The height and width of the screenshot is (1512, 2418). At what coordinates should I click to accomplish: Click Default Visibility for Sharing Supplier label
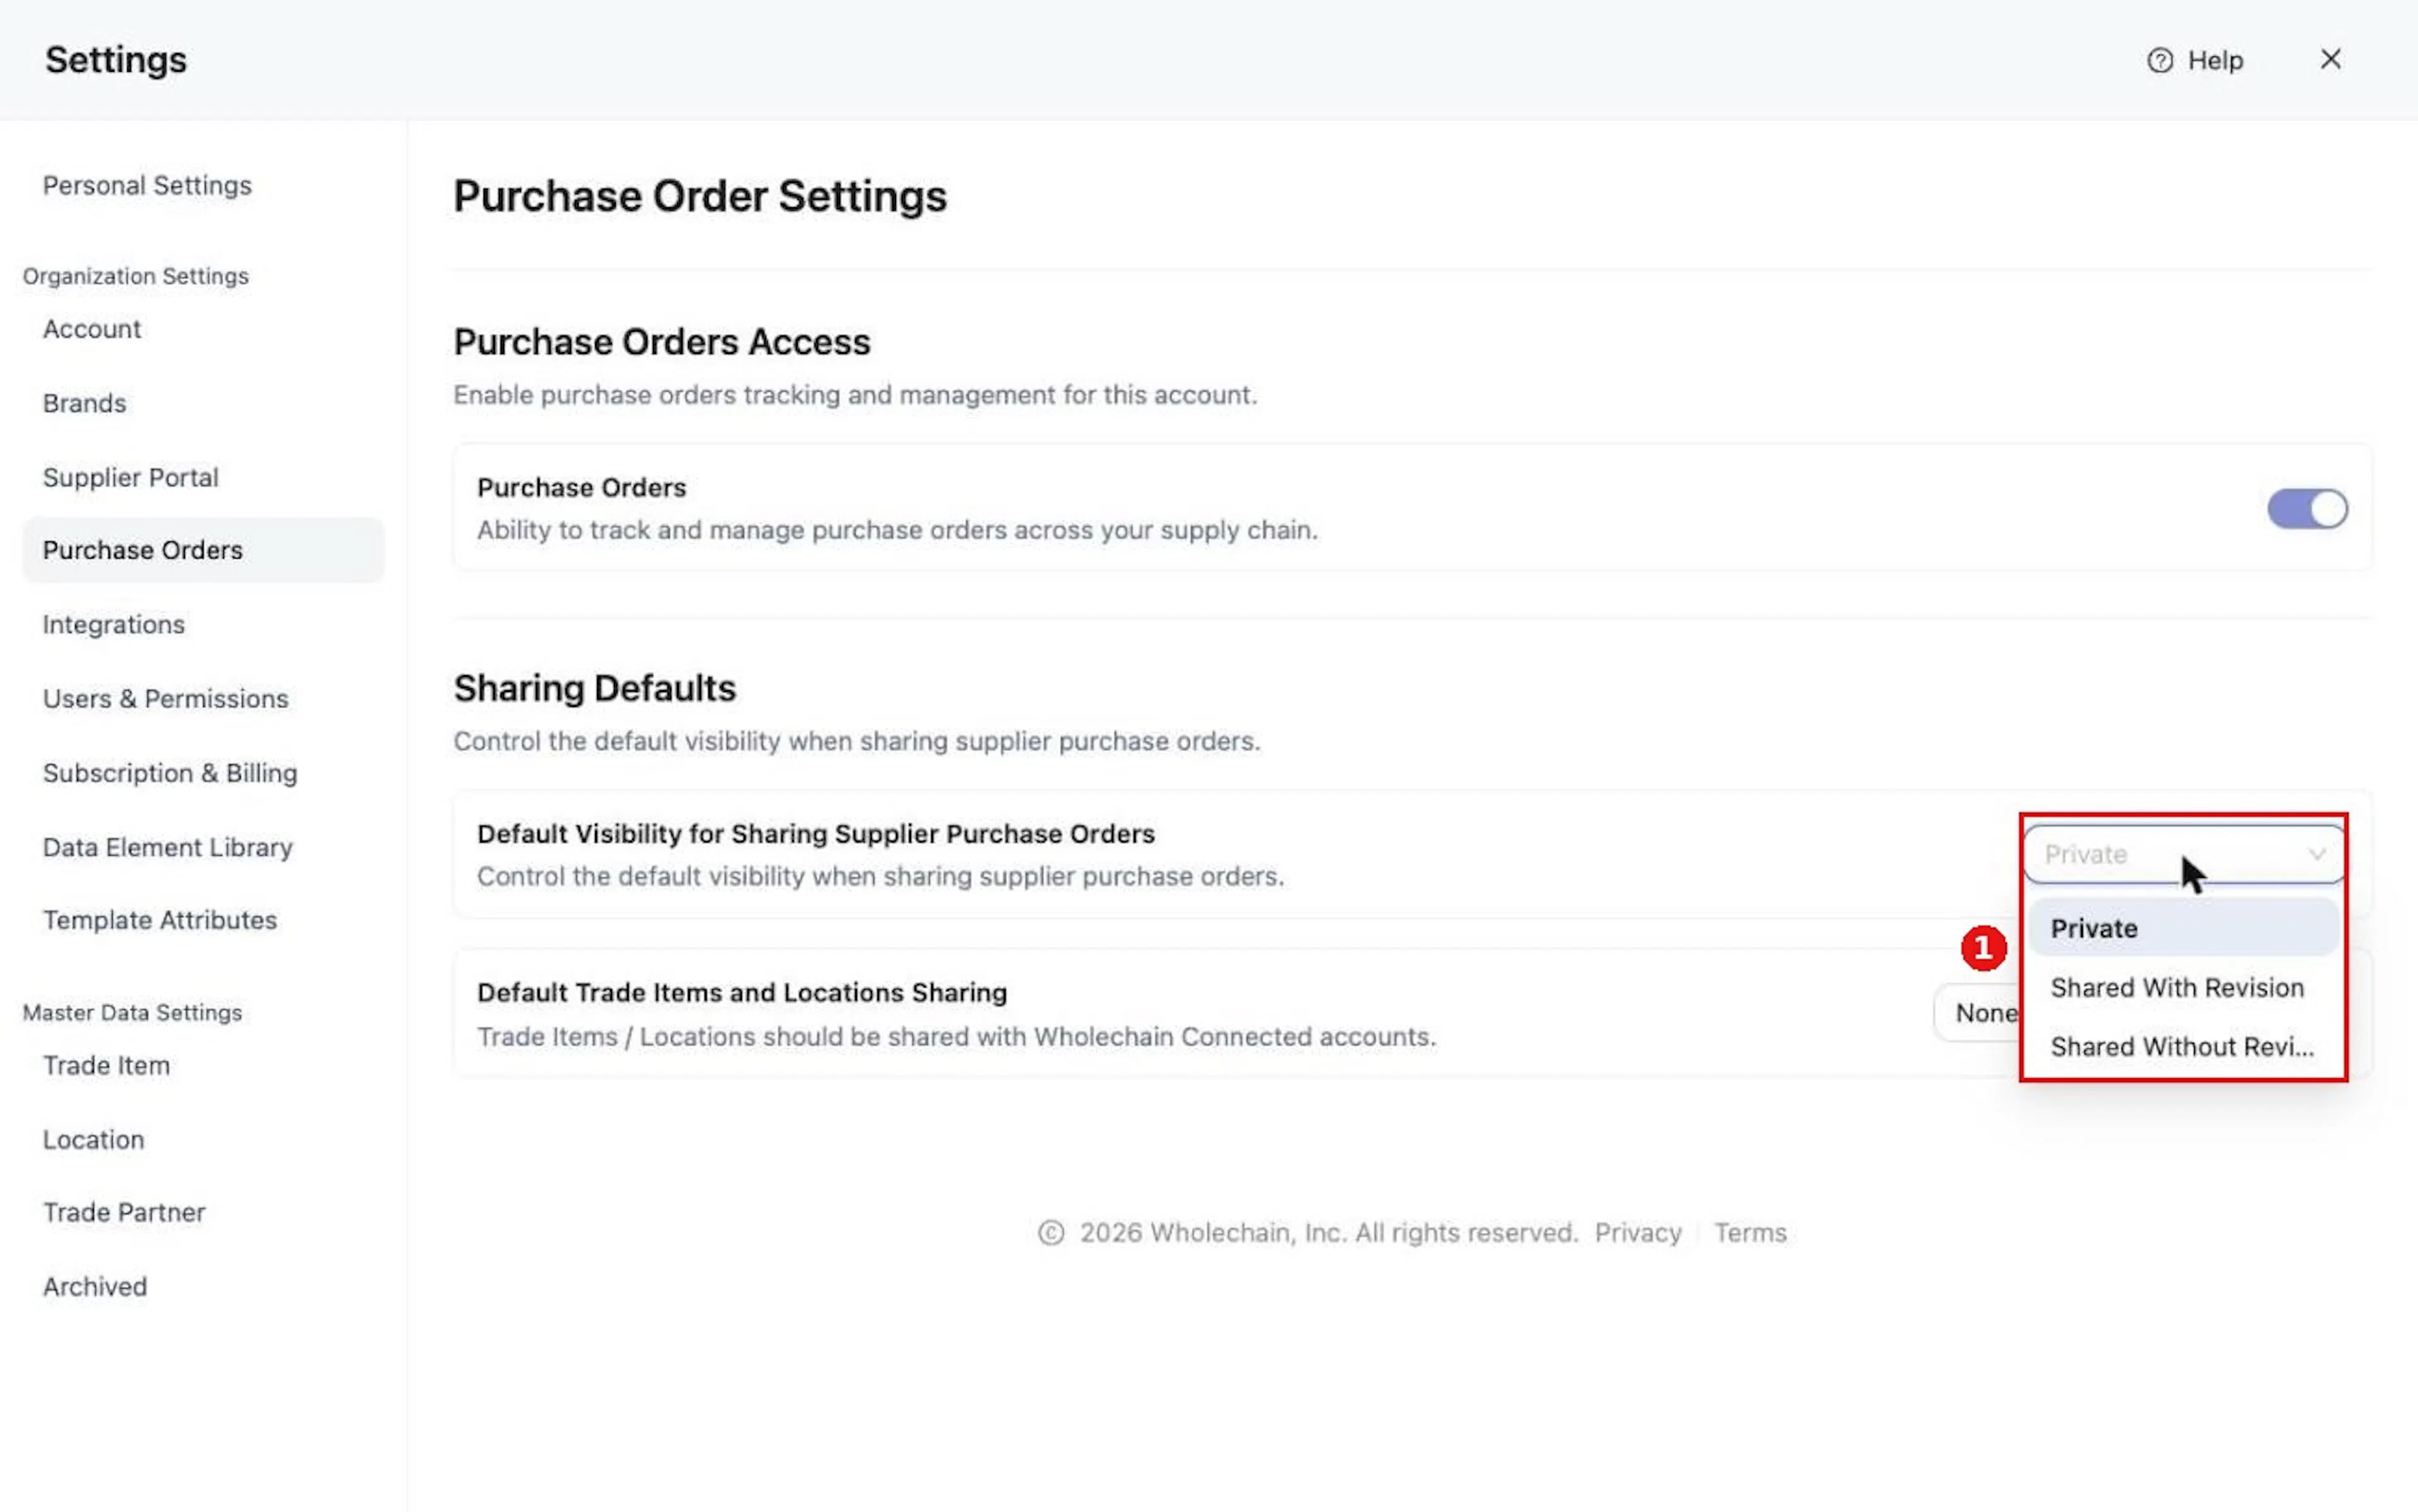coord(816,833)
